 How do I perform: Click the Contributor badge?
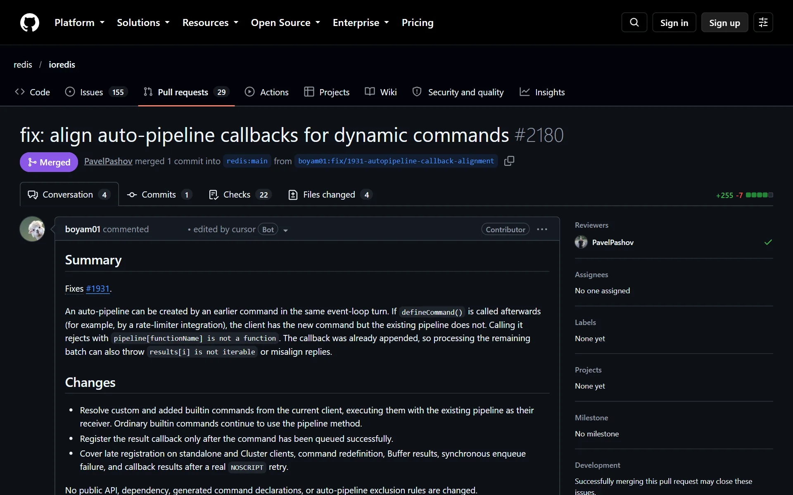505,229
